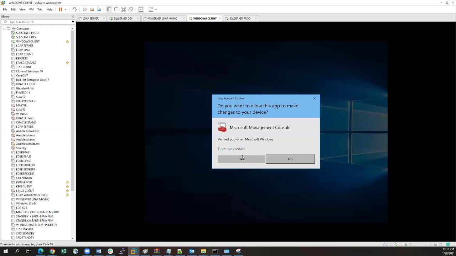Open Command Prompt from the taskbar

(x=215, y=251)
